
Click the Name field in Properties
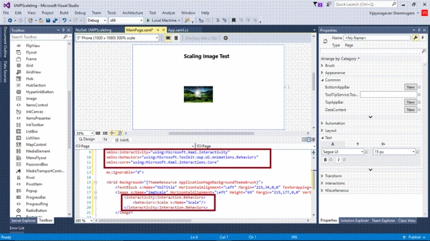click(x=377, y=38)
